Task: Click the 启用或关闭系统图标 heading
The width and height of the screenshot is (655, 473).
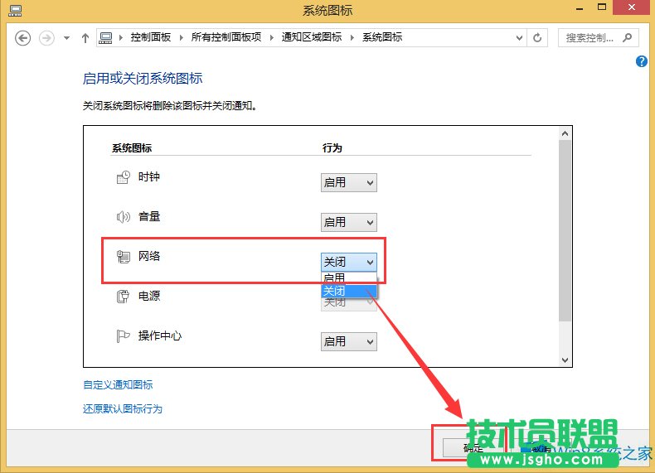Action: (143, 79)
